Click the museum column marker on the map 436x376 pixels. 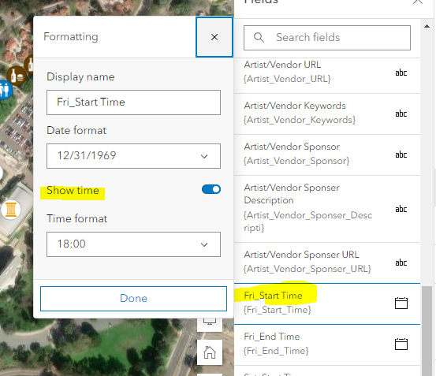click(11, 209)
